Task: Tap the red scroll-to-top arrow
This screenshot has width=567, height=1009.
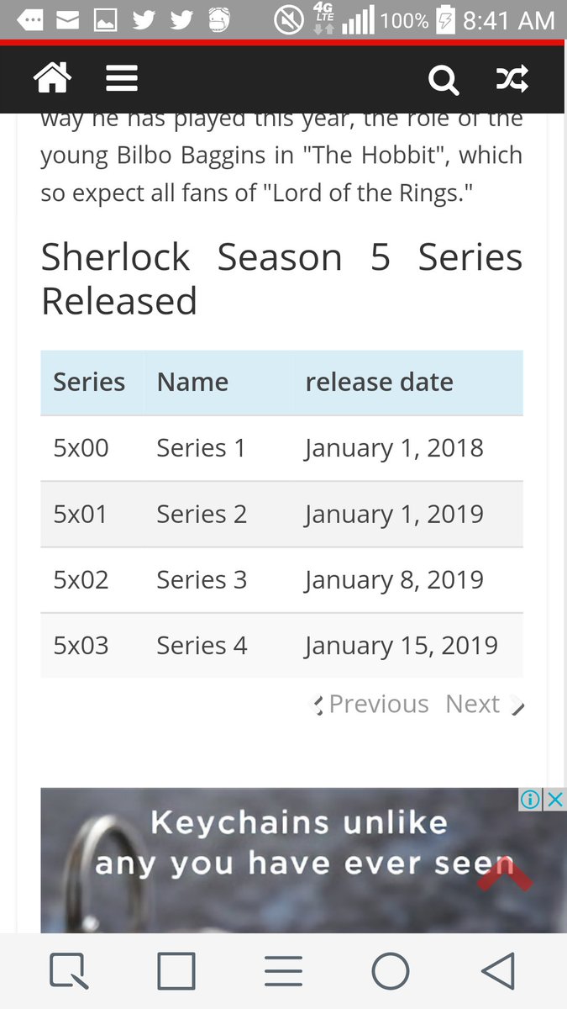Action: (505, 875)
